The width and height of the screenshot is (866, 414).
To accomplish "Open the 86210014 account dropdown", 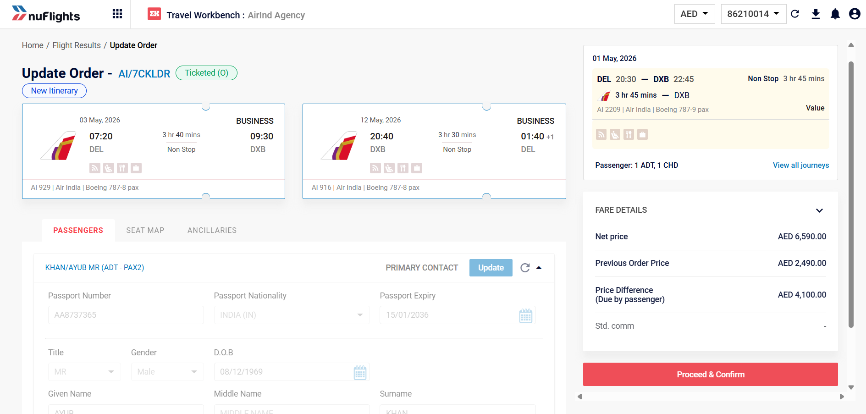I will coord(753,14).
